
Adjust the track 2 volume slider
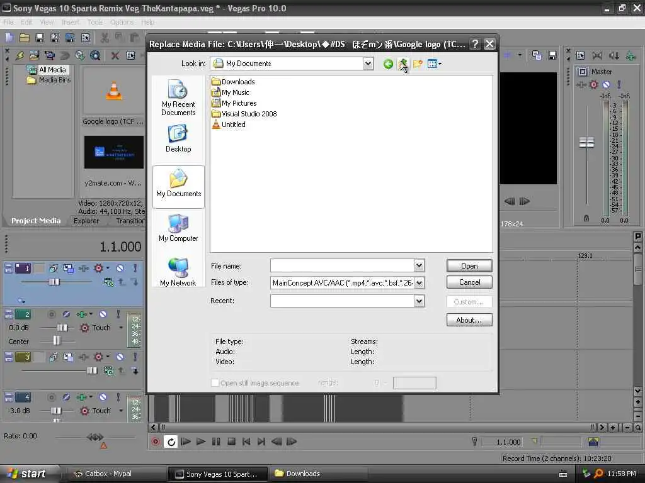pyautogui.click(x=62, y=328)
